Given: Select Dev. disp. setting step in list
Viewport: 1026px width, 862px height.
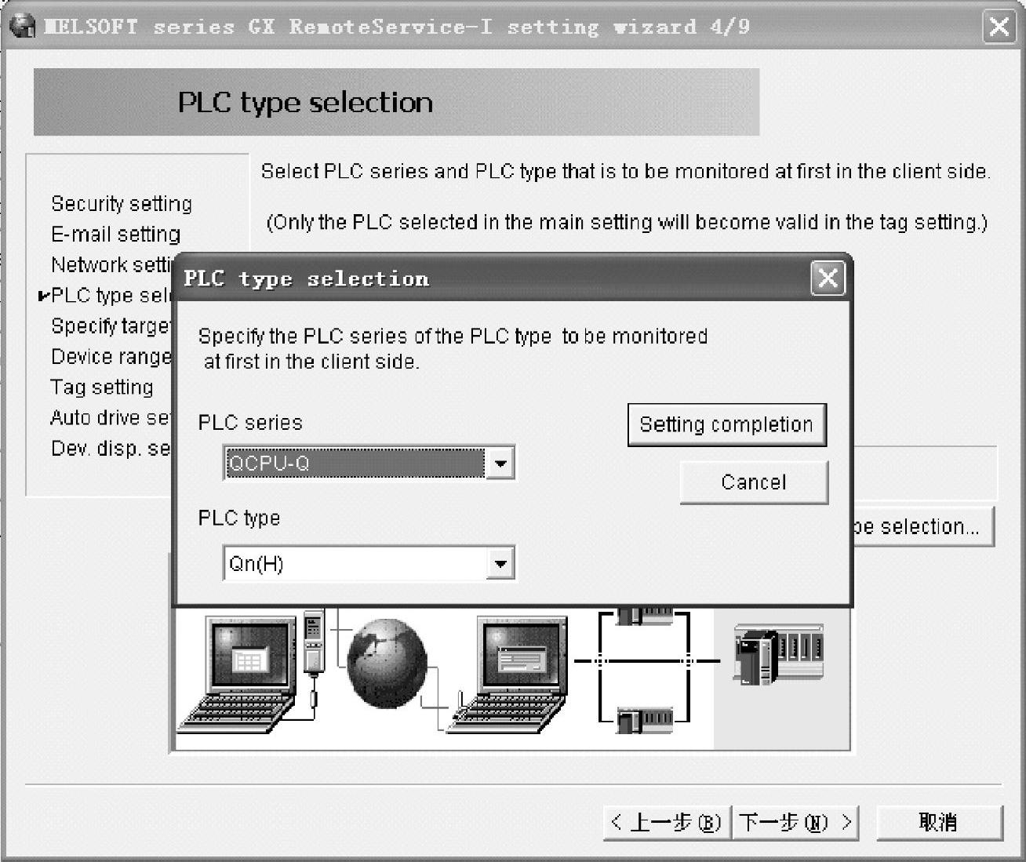Looking at the screenshot, I should [111, 449].
